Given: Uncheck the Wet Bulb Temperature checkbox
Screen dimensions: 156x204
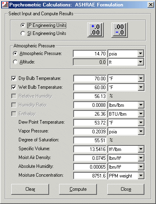Looking at the screenshot, I should [x=14, y=87].
